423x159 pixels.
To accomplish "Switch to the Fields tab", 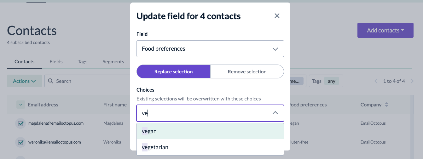I will pyautogui.click(x=56, y=61).
